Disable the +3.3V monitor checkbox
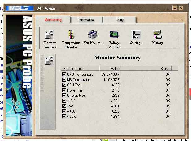Image resolution: width=191 pixels, height=141 pixels. pyautogui.click(x=64, y=111)
